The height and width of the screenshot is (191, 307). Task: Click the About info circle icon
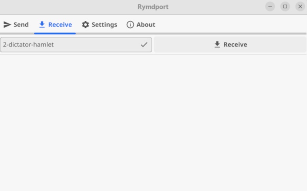(x=130, y=25)
